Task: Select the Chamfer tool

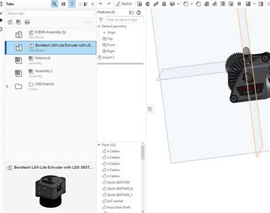Action: [x=198, y=4]
